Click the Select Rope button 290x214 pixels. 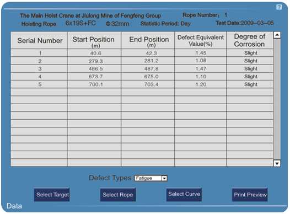pyautogui.click(x=118, y=195)
